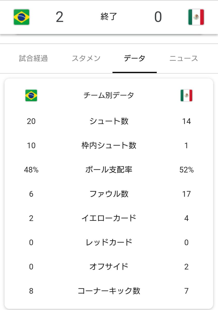The width and height of the screenshot is (218, 310).
Task: Select the オフサイド row label
Action: (109, 267)
